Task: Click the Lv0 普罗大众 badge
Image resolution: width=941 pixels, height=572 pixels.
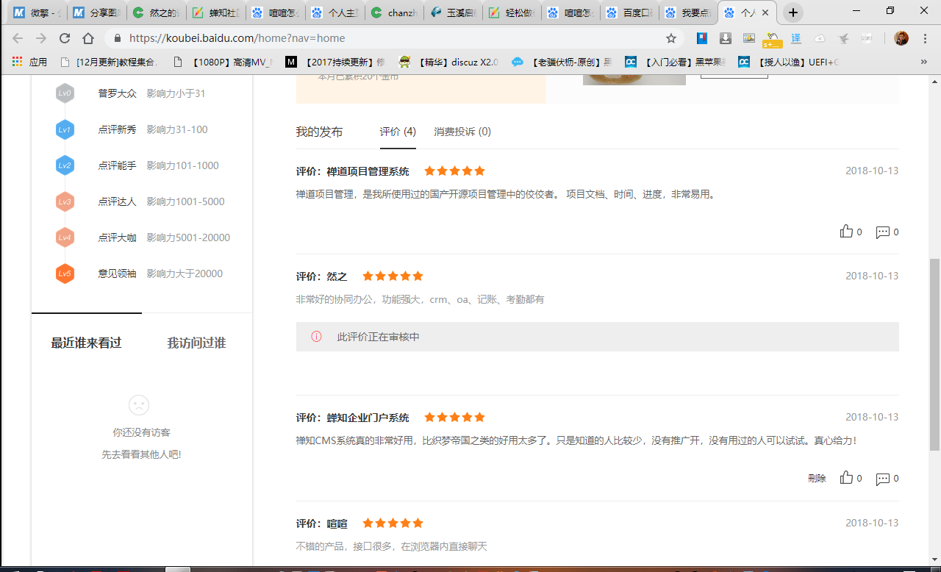Action: point(65,93)
